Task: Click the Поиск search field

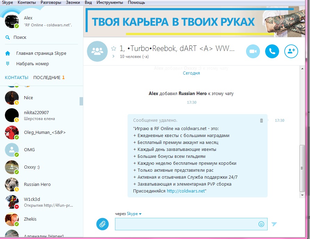Action: click(x=41, y=37)
